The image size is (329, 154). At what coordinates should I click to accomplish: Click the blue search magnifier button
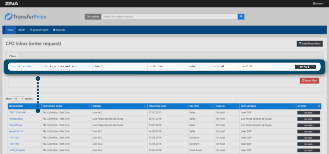pyautogui.click(x=241, y=17)
